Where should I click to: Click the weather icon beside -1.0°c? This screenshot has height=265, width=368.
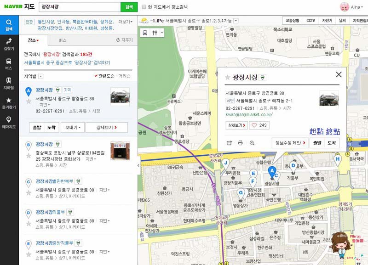click(144, 20)
